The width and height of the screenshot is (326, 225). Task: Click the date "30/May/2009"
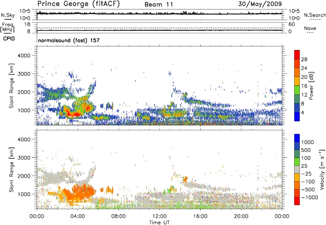[260, 4]
